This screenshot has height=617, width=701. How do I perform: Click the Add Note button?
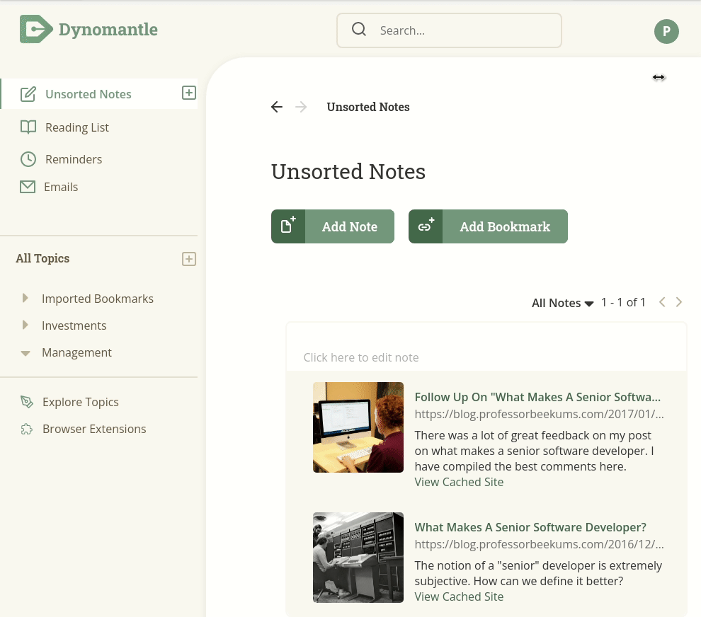[x=333, y=226]
